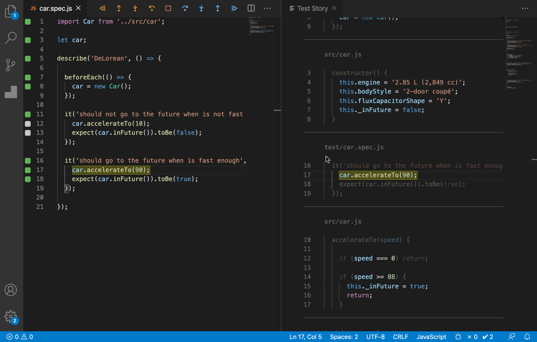Click if (speed >= 88) { line
The height and width of the screenshot is (342, 537).
tap(372, 277)
